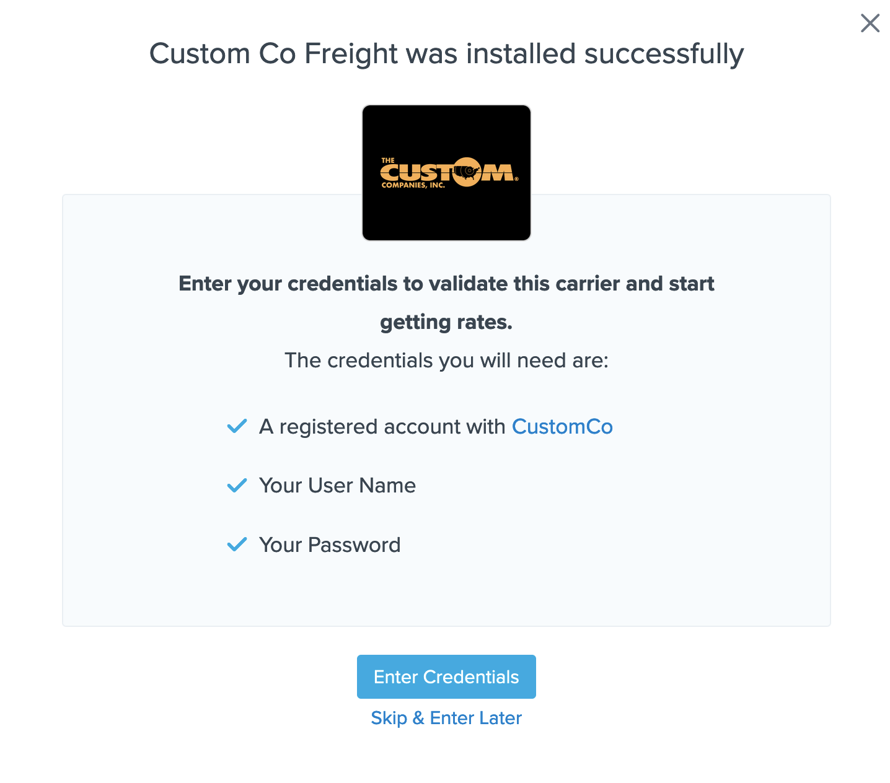The width and height of the screenshot is (890, 783).
Task: Choose Skip & Enter Later
Action: [x=446, y=718]
